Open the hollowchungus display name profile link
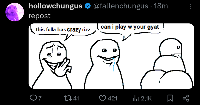The height and width of the screenshot is (105, 200). point(55,6)
